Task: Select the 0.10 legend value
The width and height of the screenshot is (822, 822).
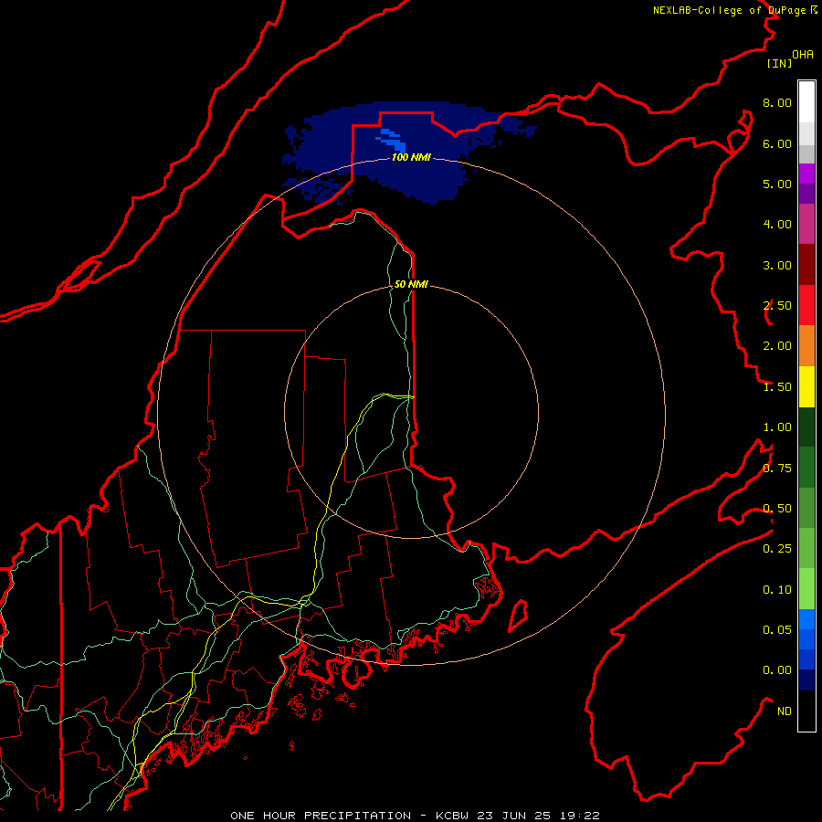Action: (x=777, y=590)
